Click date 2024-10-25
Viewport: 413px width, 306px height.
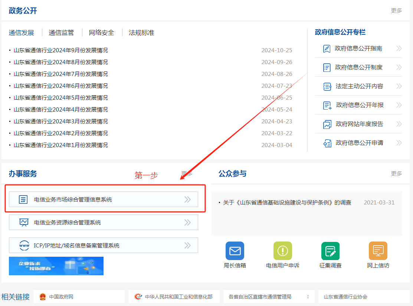277,50
